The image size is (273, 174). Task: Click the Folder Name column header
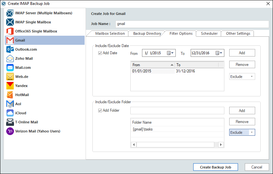[x=177, y=122]
